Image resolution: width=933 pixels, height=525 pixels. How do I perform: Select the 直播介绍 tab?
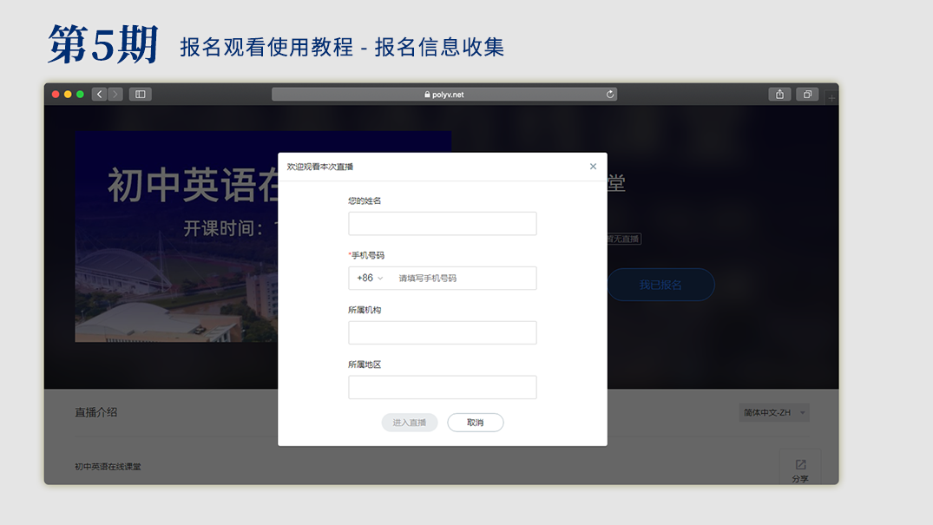coord(95,413)
